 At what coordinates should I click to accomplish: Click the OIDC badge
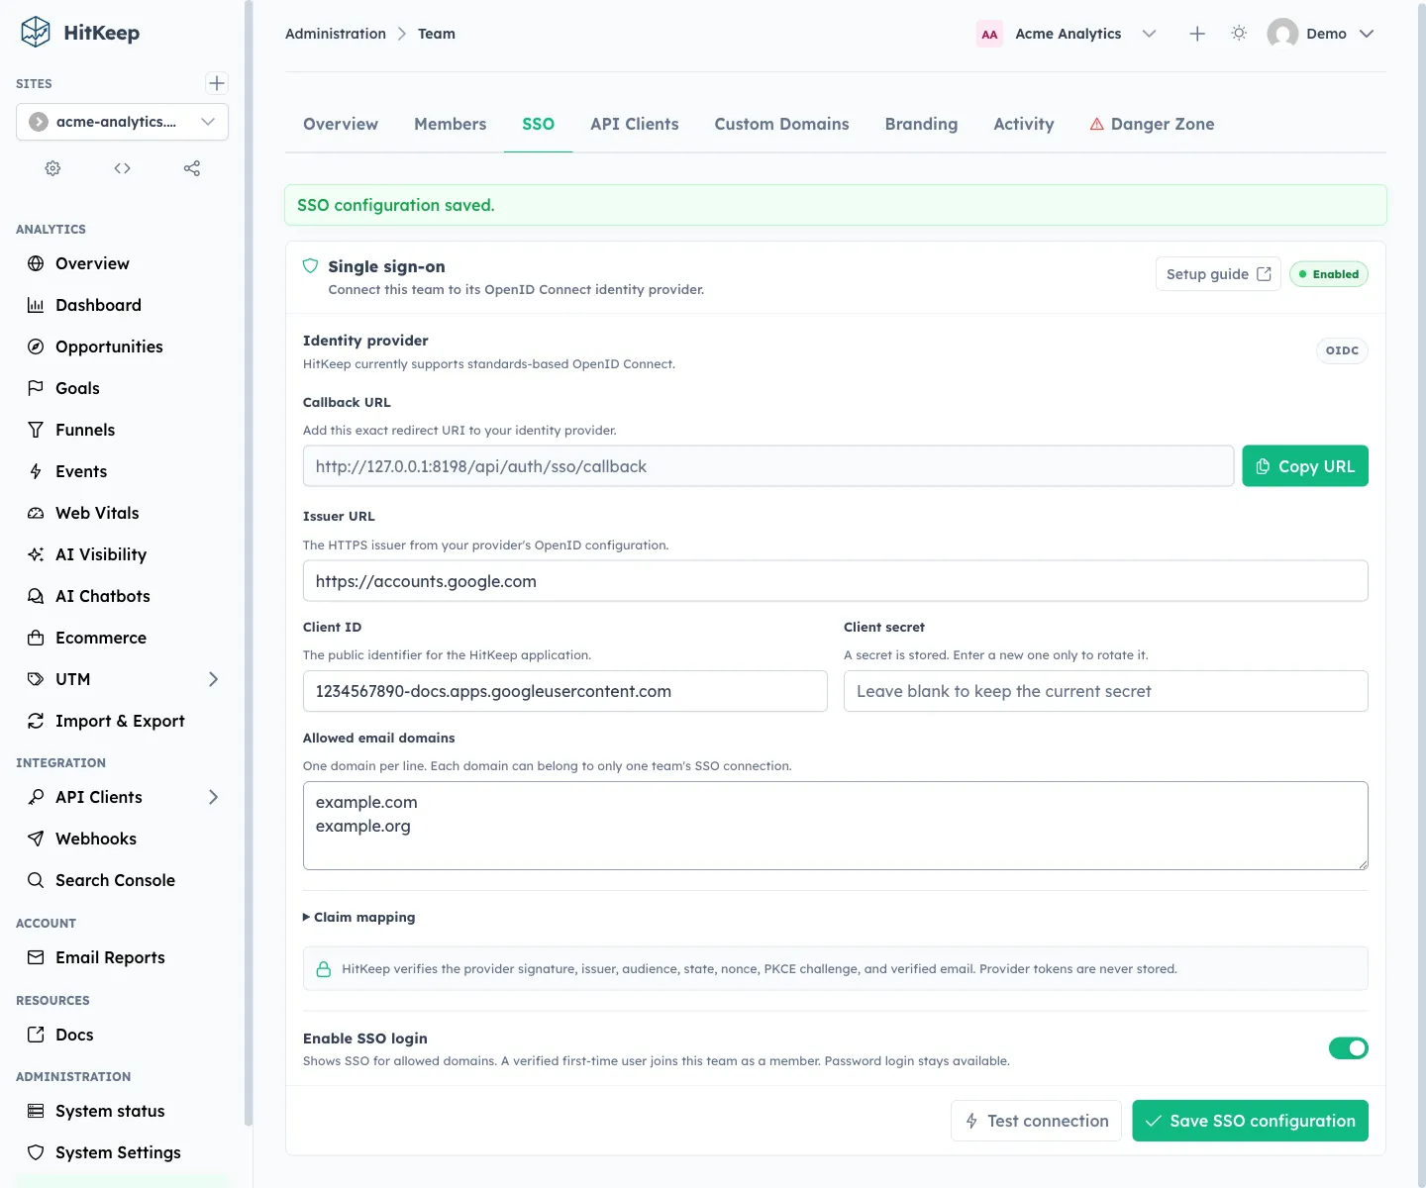coord(1342,350)
